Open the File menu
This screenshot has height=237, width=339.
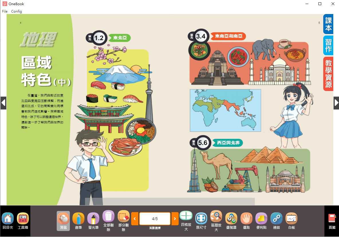click(5, 11)
